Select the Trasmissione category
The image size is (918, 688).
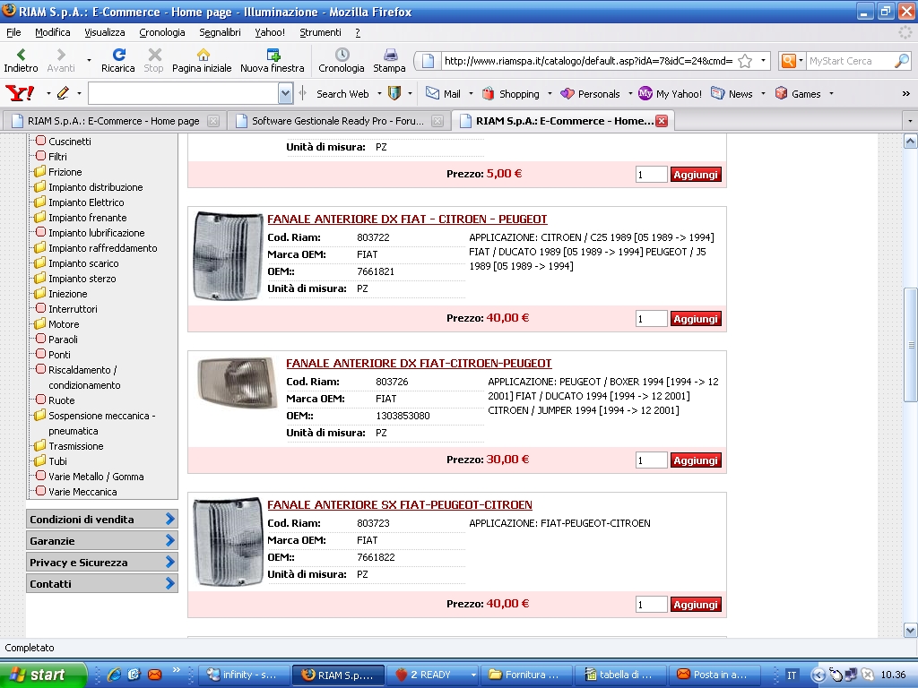tap(75, 446)
